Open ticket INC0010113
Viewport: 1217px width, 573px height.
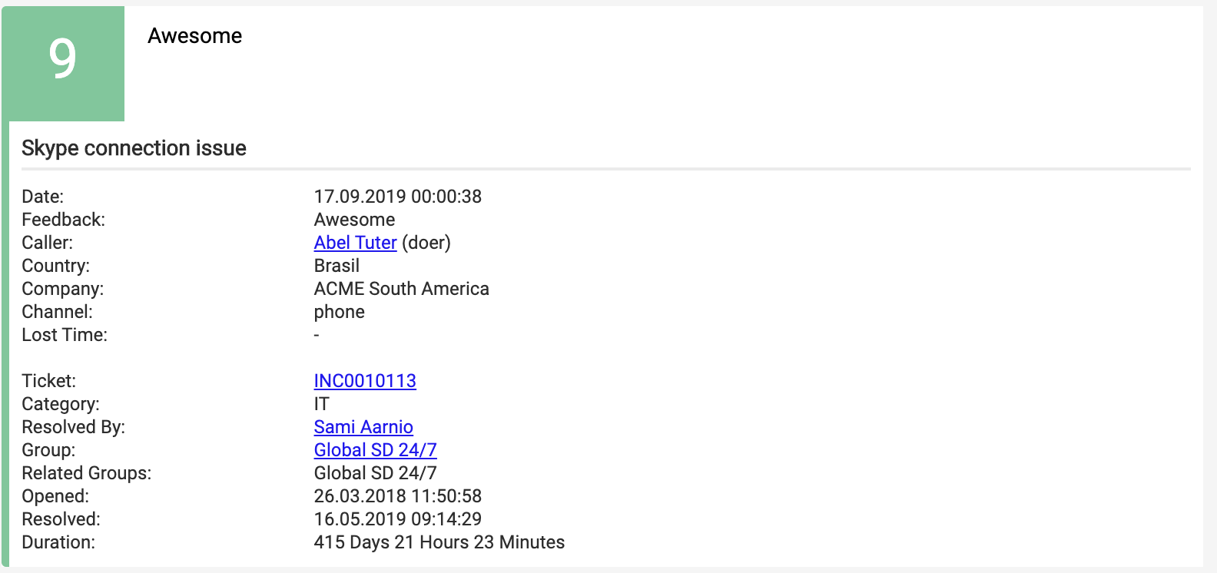point(365,381)
